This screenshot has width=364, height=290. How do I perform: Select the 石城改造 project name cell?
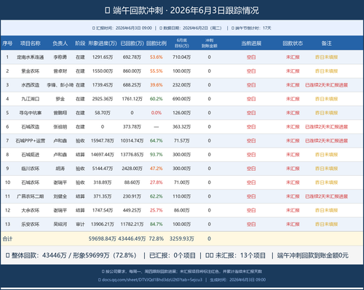(x=31, y=126)
